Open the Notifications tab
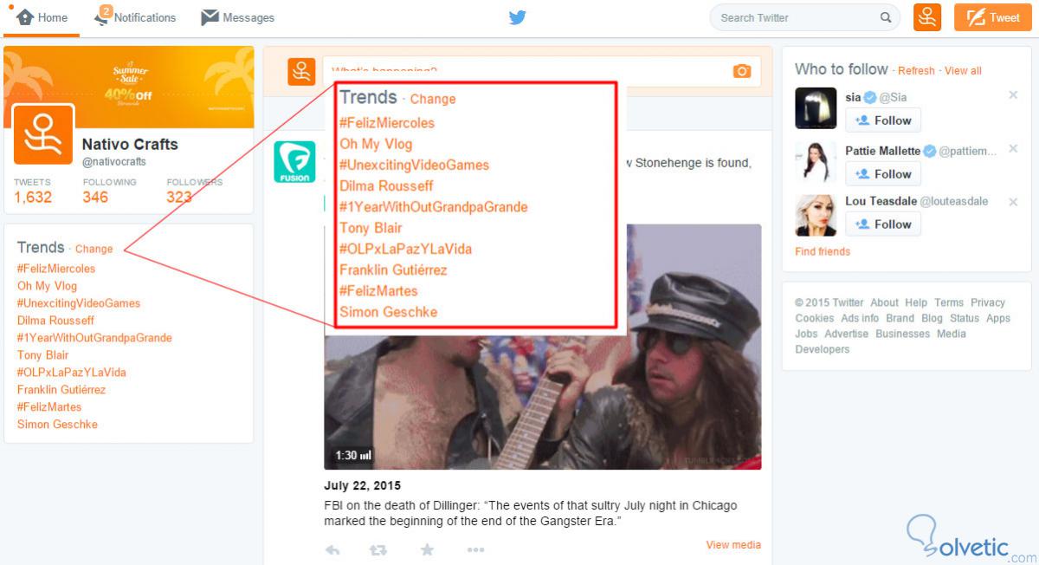 [x=135, y=17]
